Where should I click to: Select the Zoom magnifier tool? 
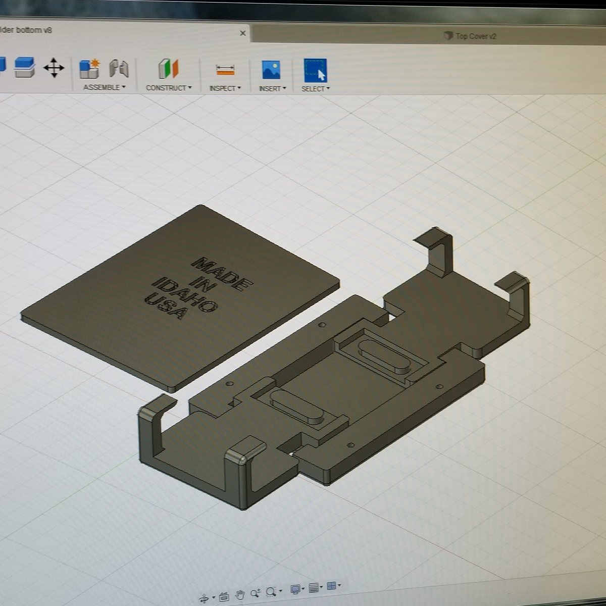click(x=255, y=593)
